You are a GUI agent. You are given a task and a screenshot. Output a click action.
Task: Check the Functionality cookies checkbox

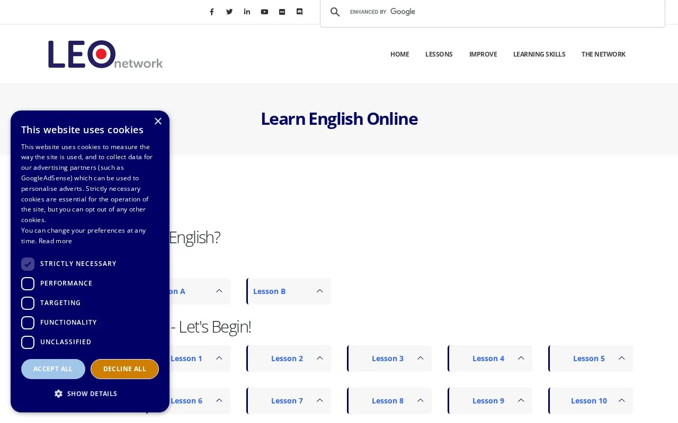coord(28,323)
